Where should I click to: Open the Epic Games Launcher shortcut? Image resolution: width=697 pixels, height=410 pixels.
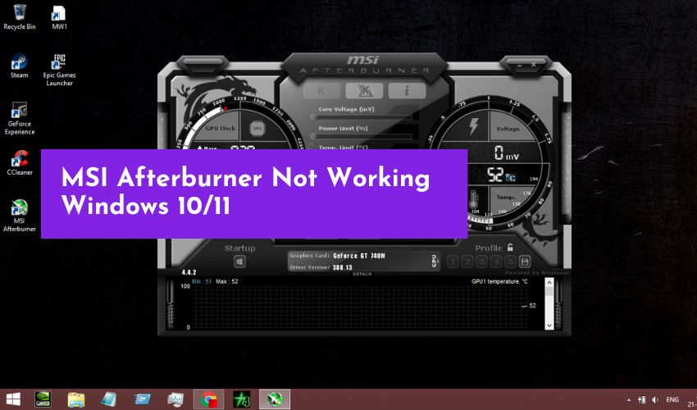(59, 70)
